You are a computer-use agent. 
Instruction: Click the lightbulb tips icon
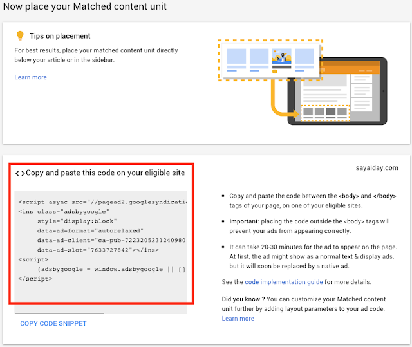(20, 35)
